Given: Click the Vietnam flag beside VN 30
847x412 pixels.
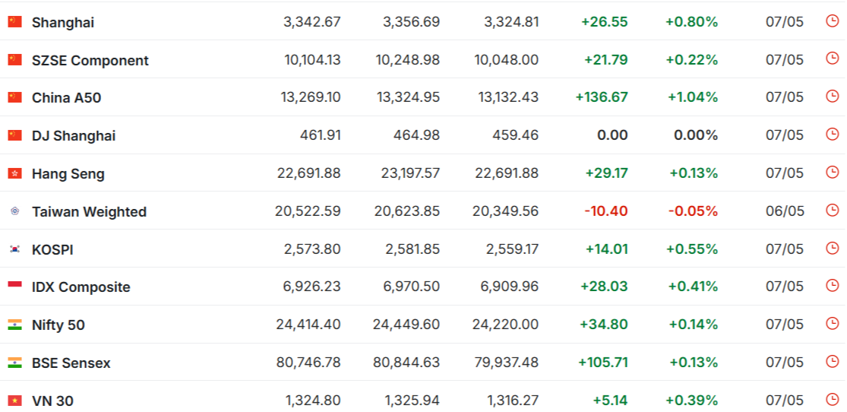Looking at the screenshot, I should click(x=14, y=400).
